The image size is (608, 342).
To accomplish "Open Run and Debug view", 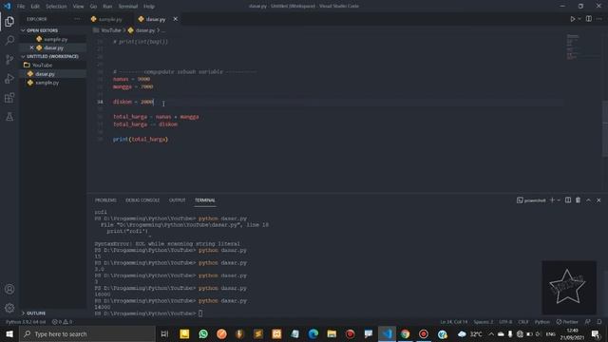I will point(9,78).
